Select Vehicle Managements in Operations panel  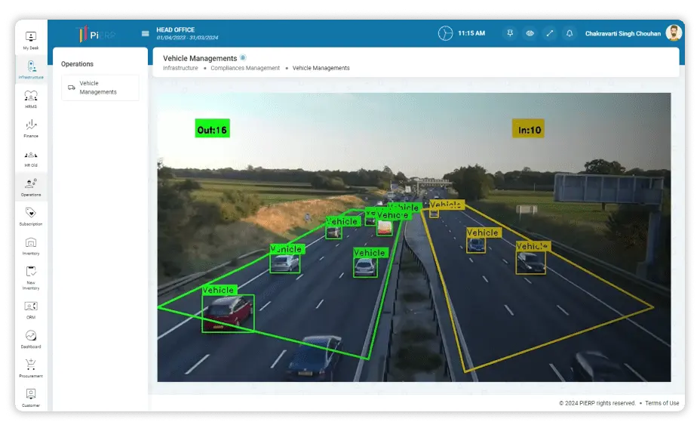coord(100,88)
